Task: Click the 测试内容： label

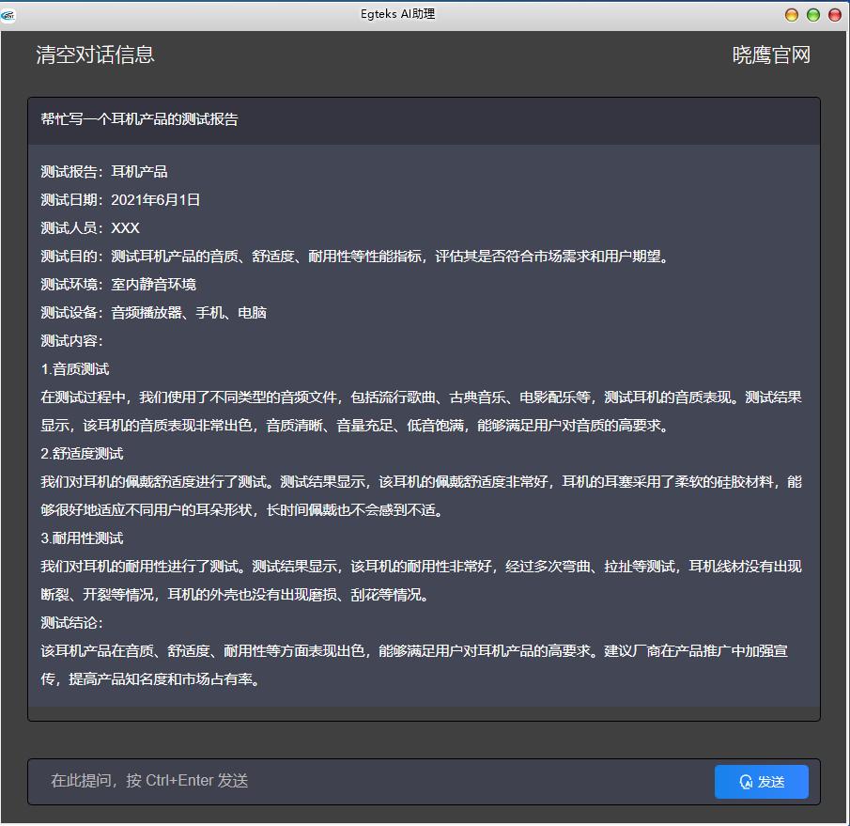Action: coord(71,340)
